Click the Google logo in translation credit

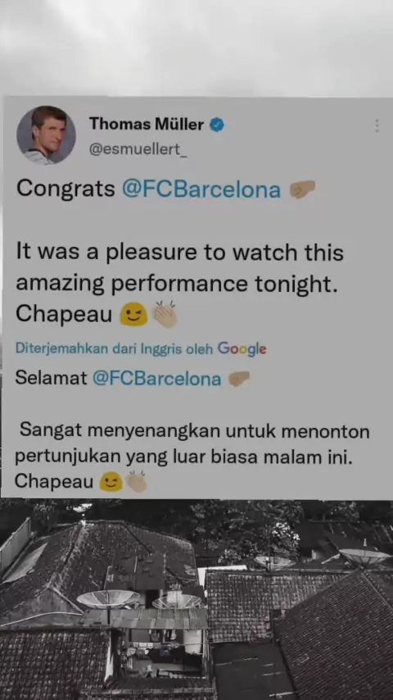tap(242, 348)
